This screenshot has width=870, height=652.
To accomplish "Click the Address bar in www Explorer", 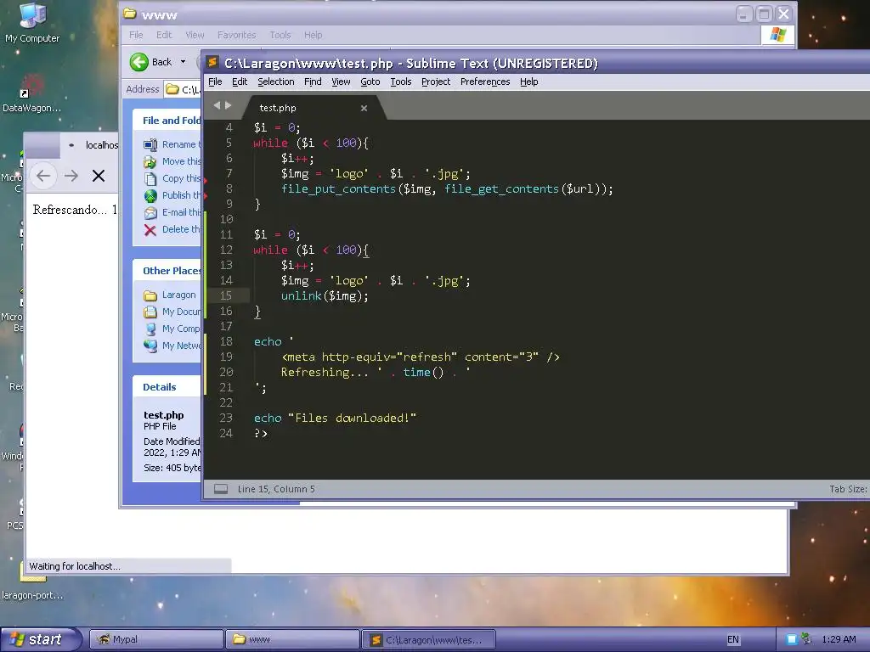I will pyautogui.click(x=184, y=89).
